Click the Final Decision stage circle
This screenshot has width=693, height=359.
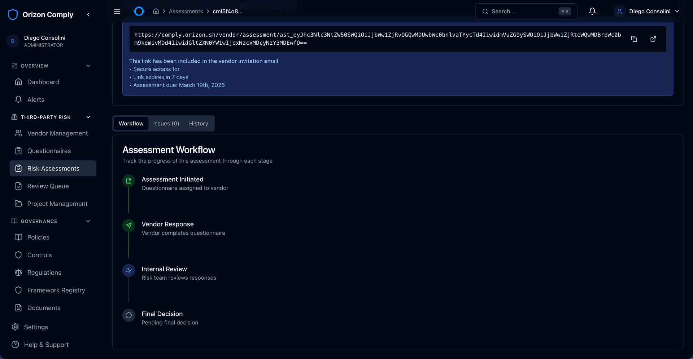pos(128,315)
